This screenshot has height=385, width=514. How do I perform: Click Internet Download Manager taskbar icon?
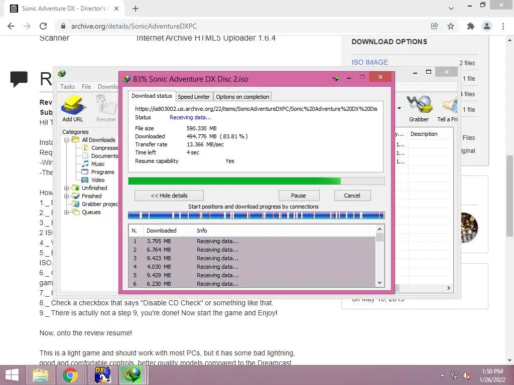[x=133, y=375]
